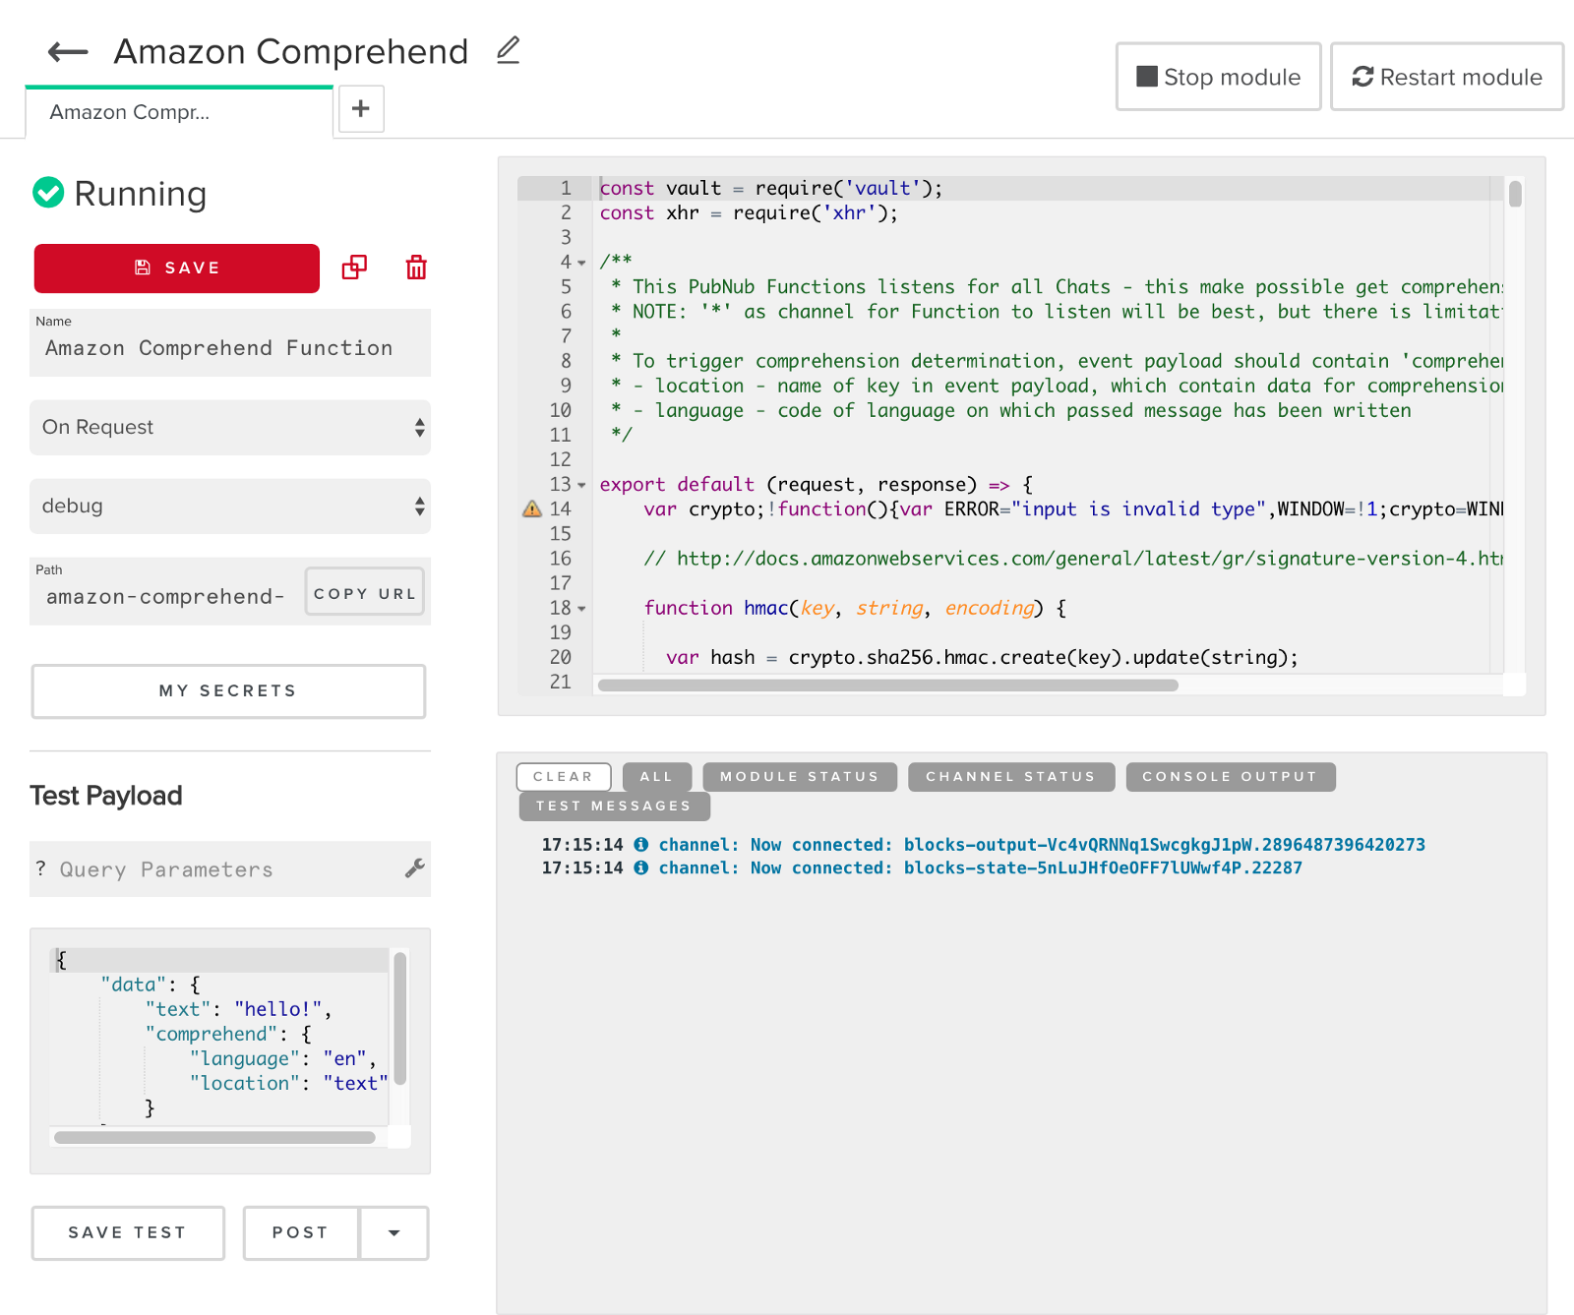This screenshot has height=1315, width=1574.
Task: Toggle the Module Status log filter
Action: (799, 777)
